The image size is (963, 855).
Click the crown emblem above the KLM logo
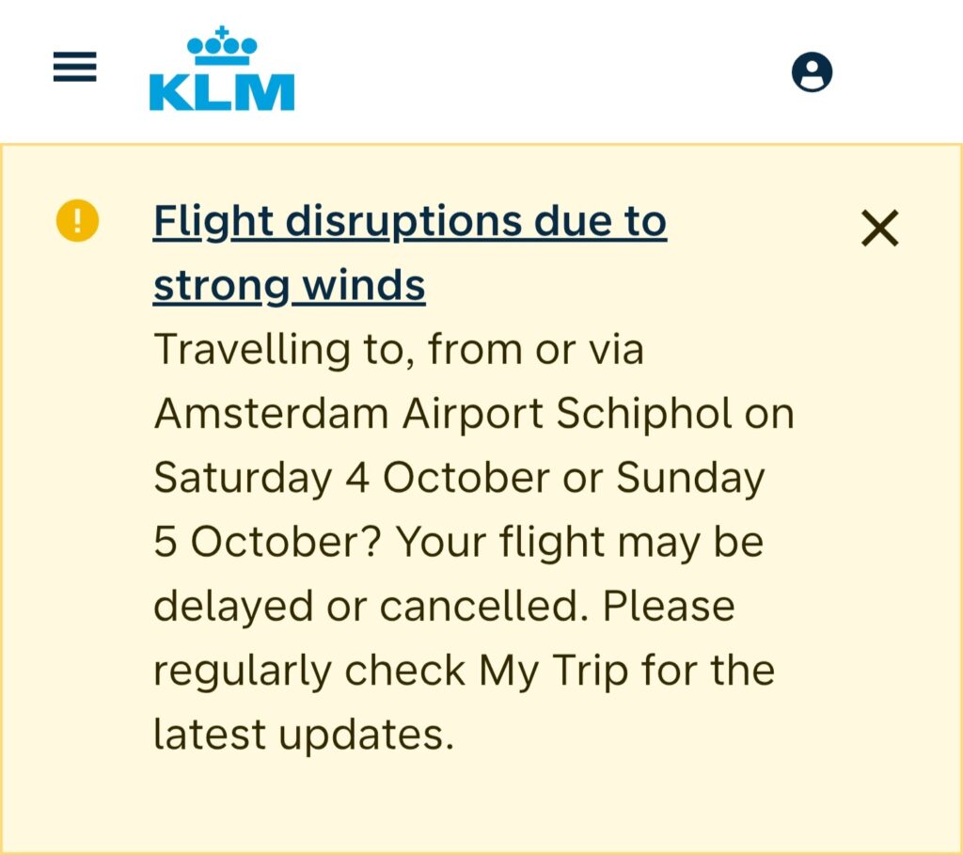(x=222, y=45)
